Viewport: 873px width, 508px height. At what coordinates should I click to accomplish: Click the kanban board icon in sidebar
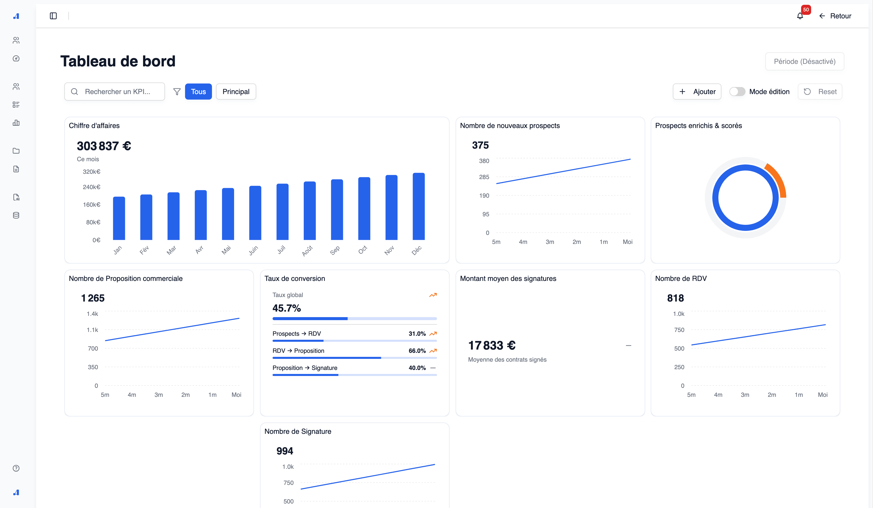pyautogui.click(x=16, y=104)
